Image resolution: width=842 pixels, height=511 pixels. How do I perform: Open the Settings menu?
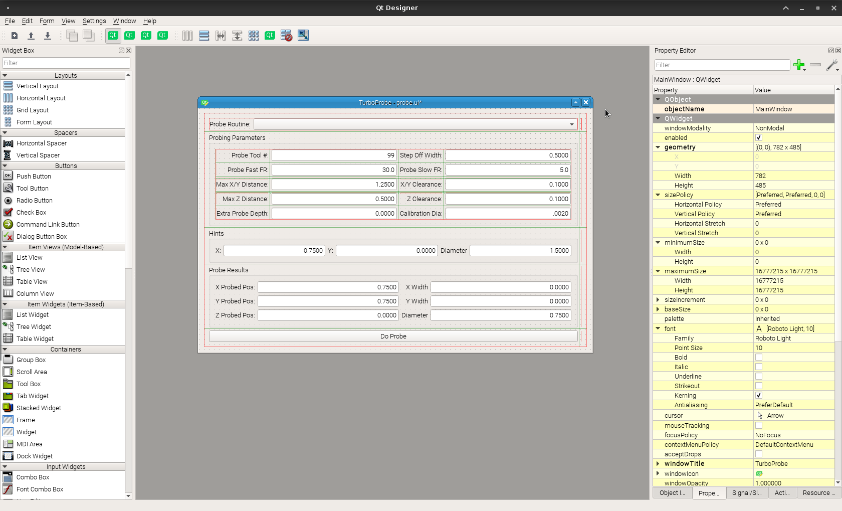pyautogui.click(x=94, y=21)
